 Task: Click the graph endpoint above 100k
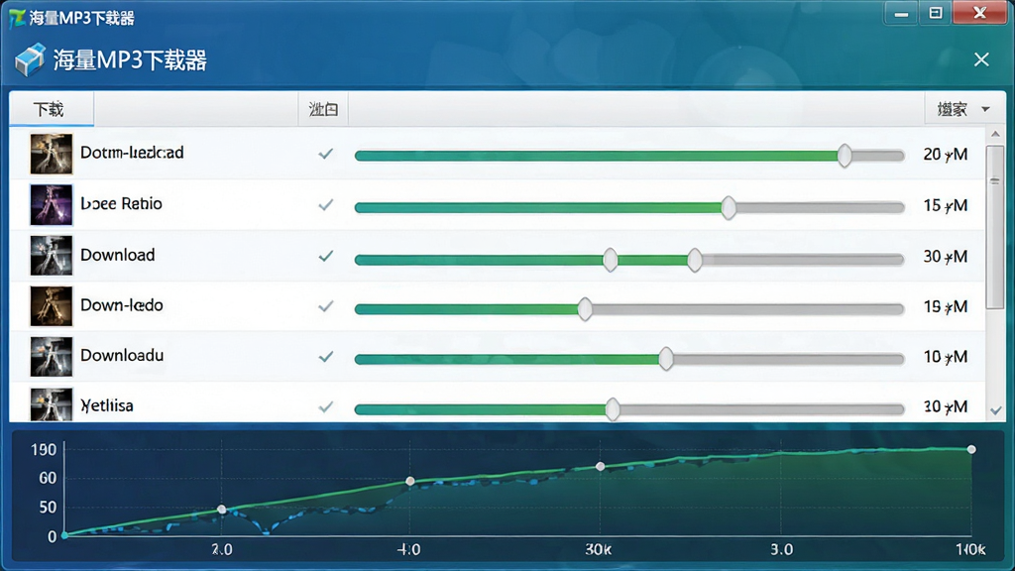point(971,449)
